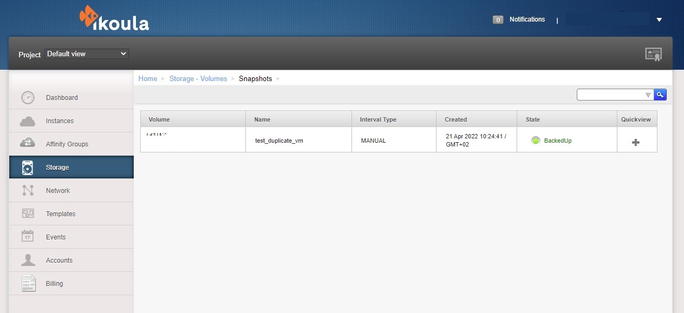Click the Network nodes icon
The image size is (684, 313).
click(28, 191)
